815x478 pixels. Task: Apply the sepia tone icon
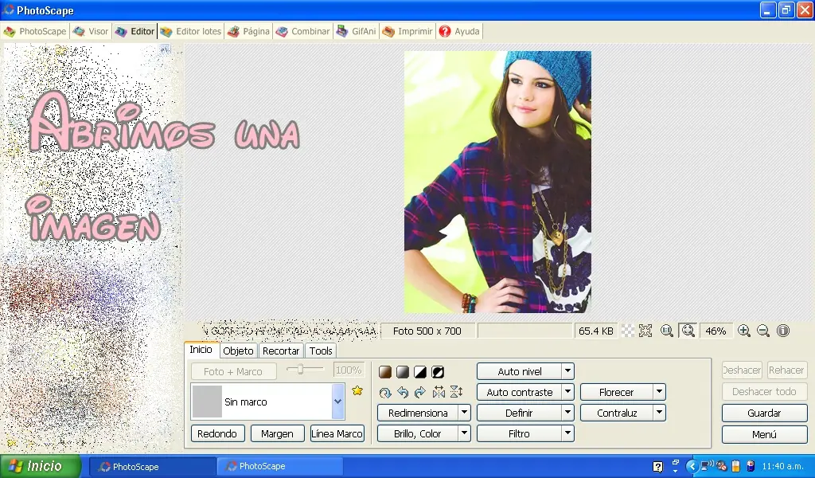[x=385, y=372]
